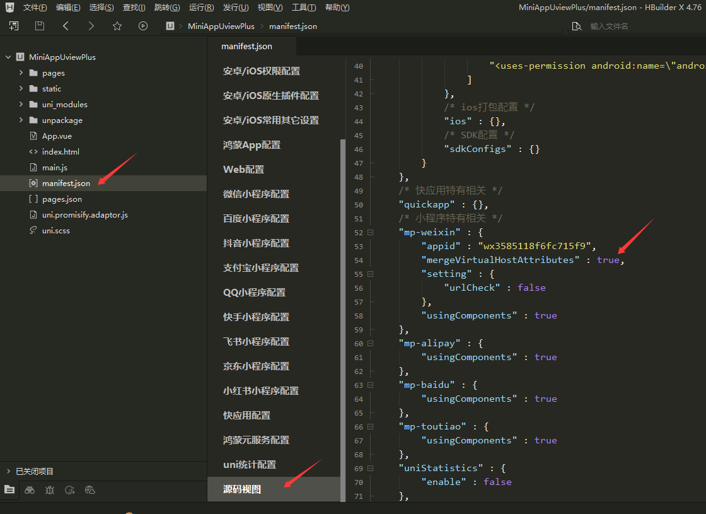Click the uni.scss file icon
Screen dimensions: 706x514
pyautogui.click(x=33, y=230)
